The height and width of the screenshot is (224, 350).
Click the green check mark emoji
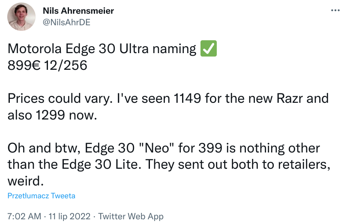(x=209, y=48)
